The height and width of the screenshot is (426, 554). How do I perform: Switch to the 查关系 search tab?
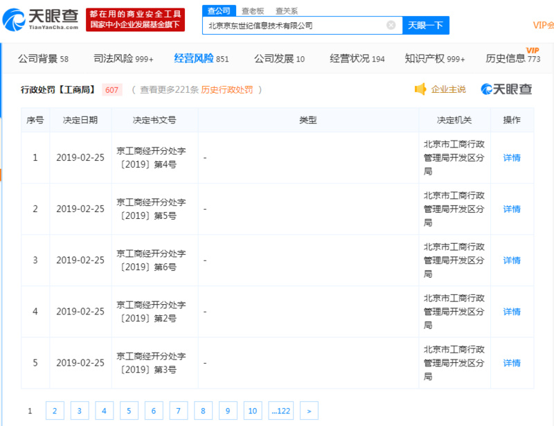pyautogui.click(x=287, y=10)
